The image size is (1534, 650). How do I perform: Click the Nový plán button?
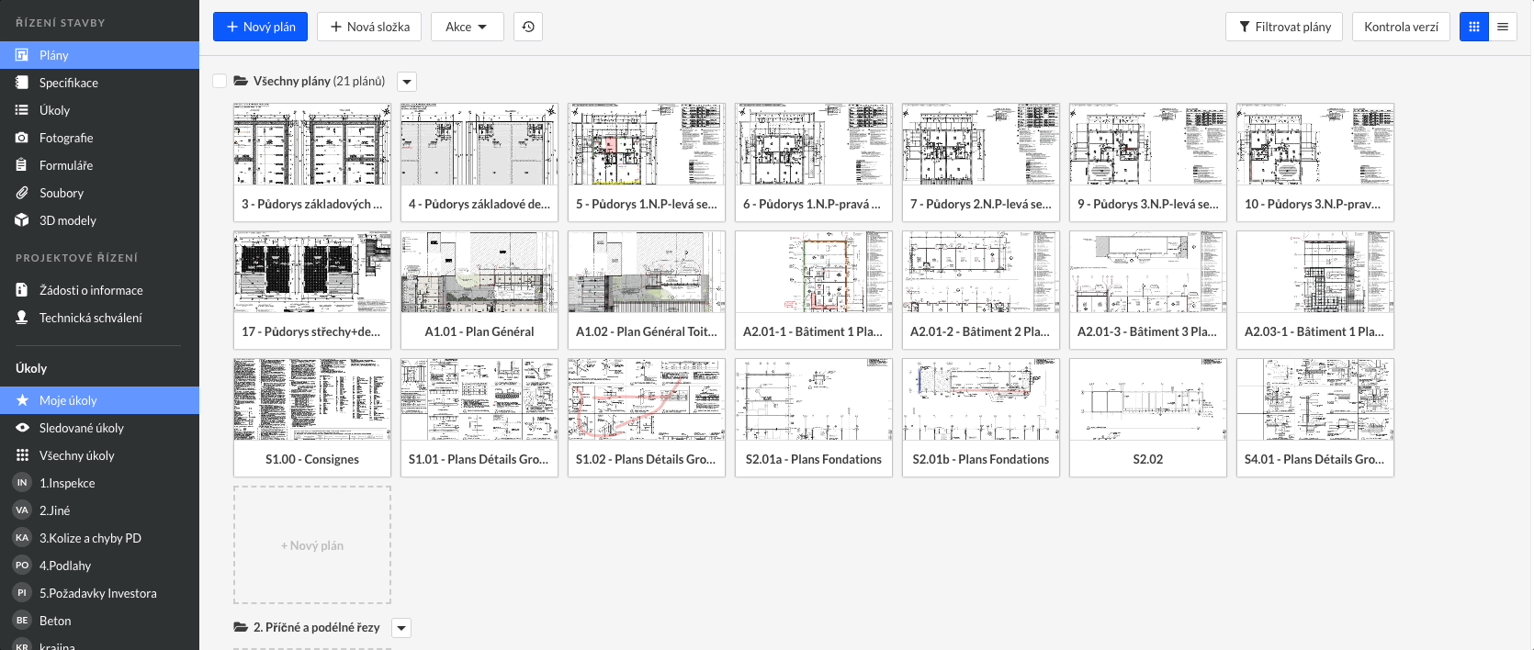261,27
